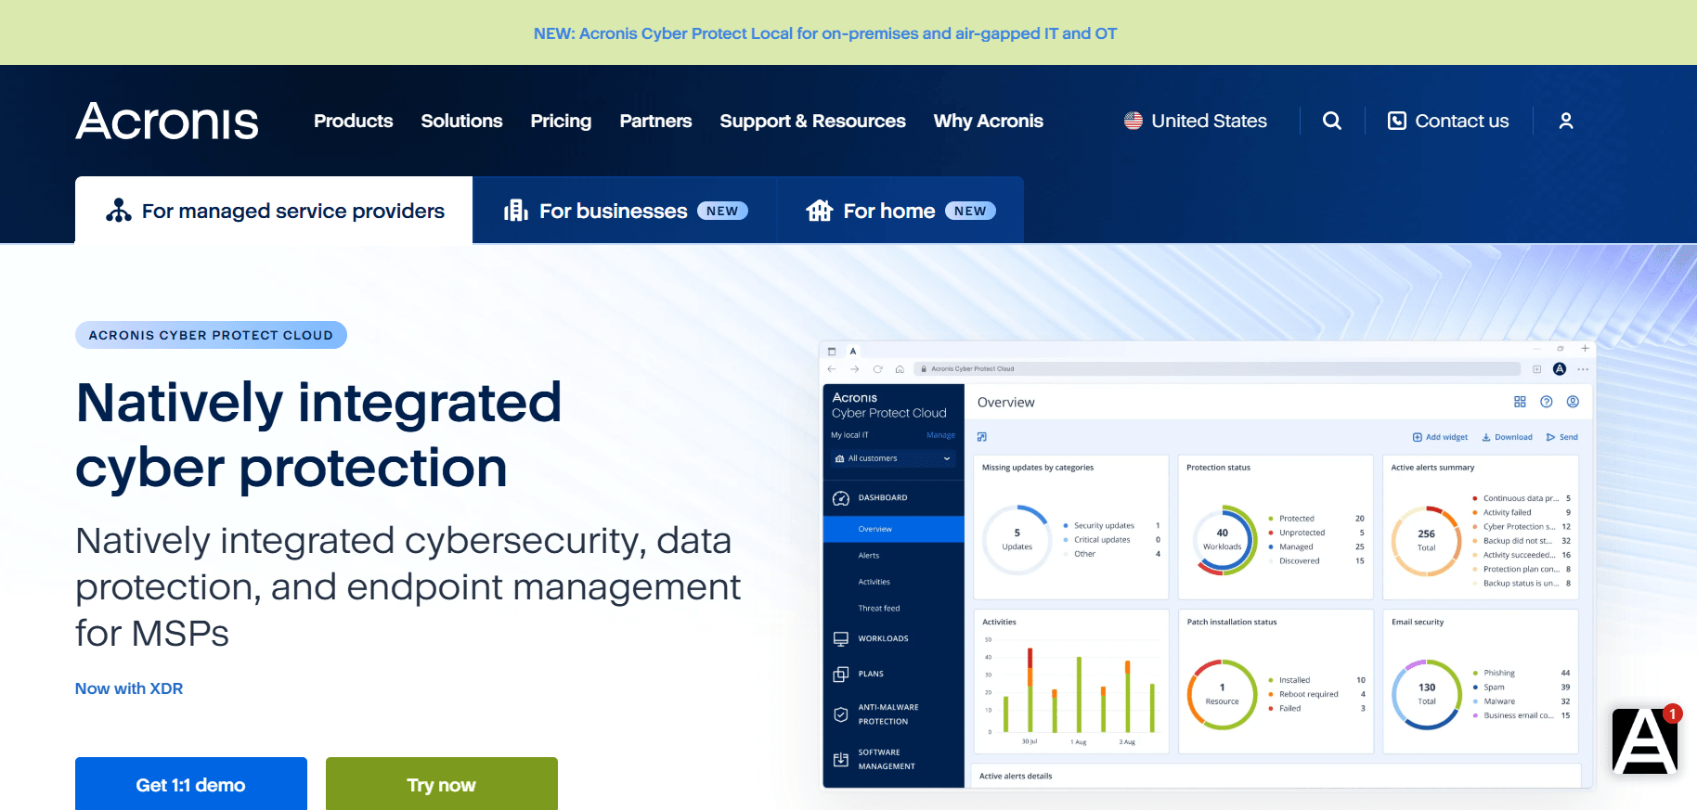Click the Protection status donut chart
The height and width of the screenshot is (810, 1697).
coord(1224,540)
